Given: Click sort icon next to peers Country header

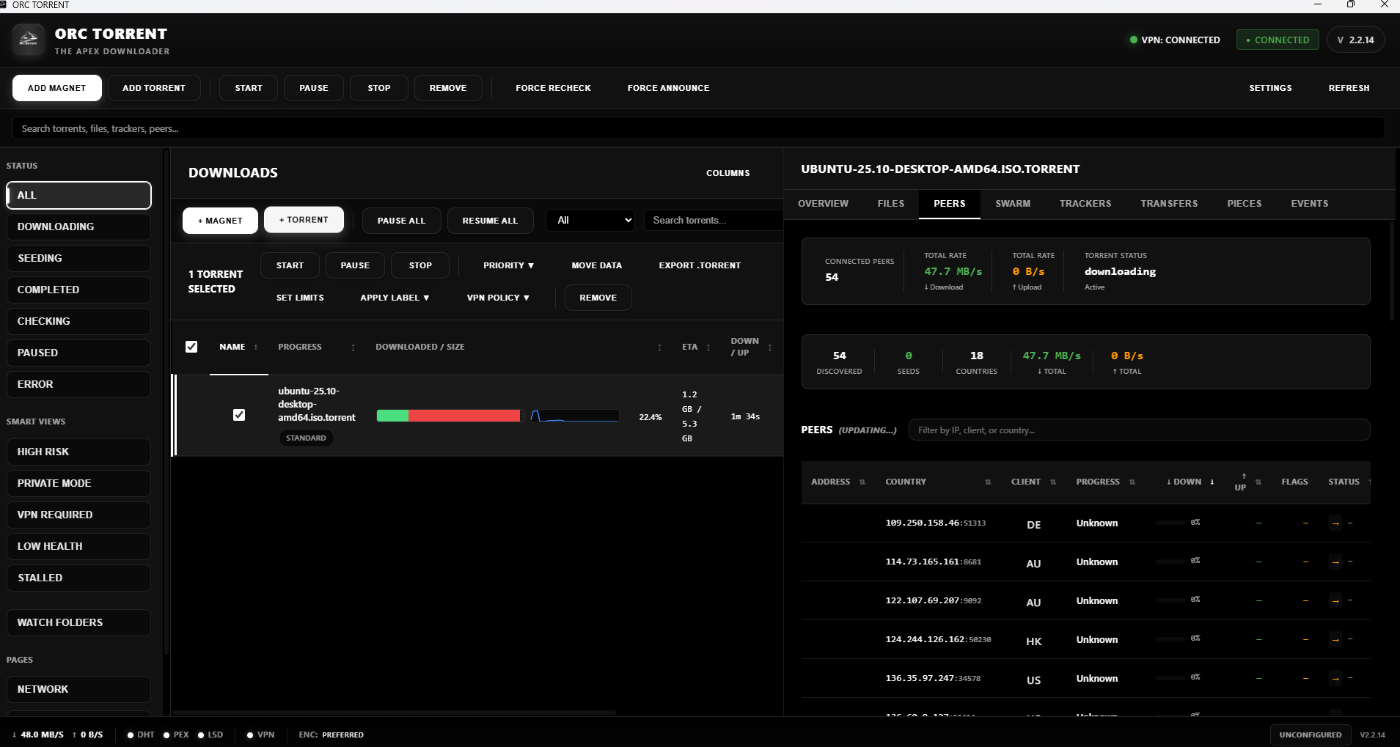Looking at the screenshot, I should click(x=988, y=482).
